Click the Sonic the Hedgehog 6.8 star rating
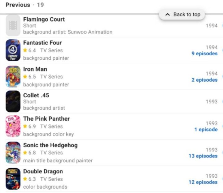223x193 pixels. [x=29, y=153]
